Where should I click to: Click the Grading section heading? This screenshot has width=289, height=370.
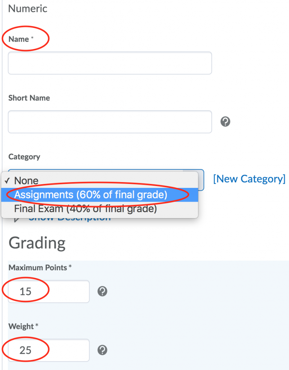coord(36,243)
